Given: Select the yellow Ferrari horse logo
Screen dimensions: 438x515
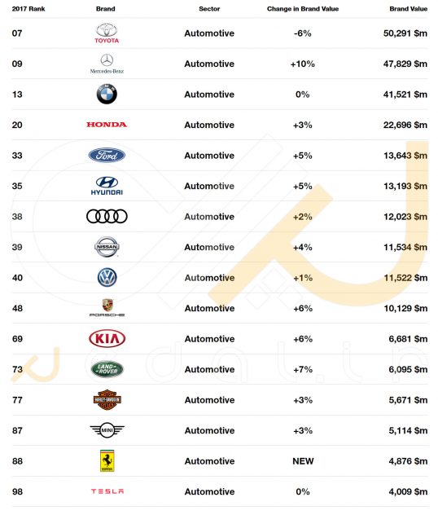Looking at the screenshot, I should click(x=107, y=460).
